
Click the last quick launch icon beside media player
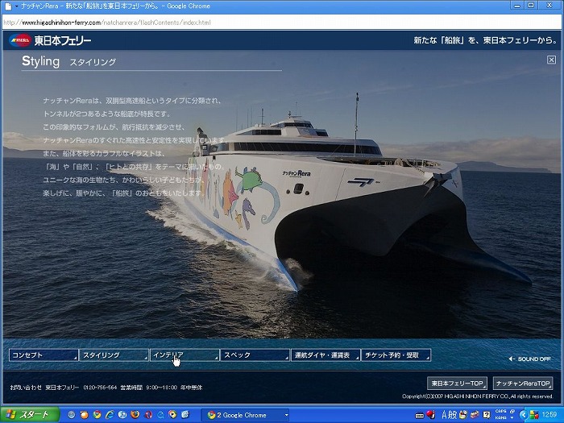tap(185, 415)
